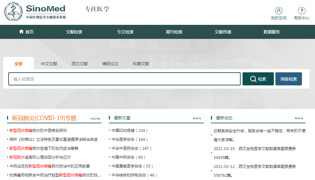Image resolution: width=315 pixels, height=180 pixels.
Task: Open My Space (我的空间) user icon
Action: click(279, 11)
